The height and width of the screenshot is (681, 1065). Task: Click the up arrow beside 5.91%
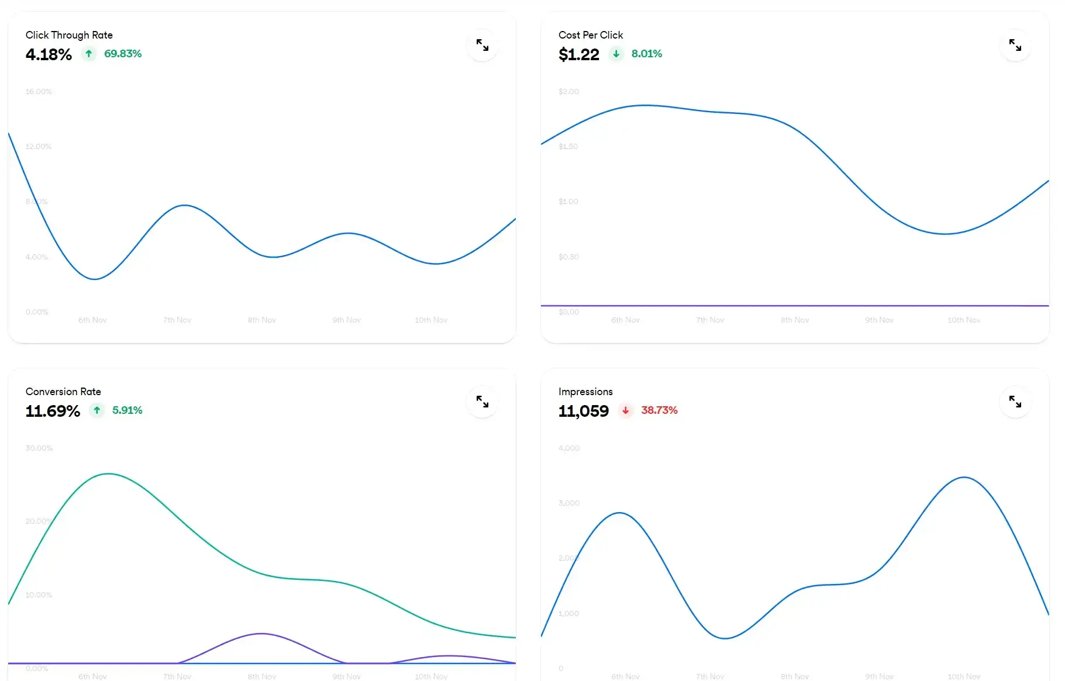click(x=97, y=410)
